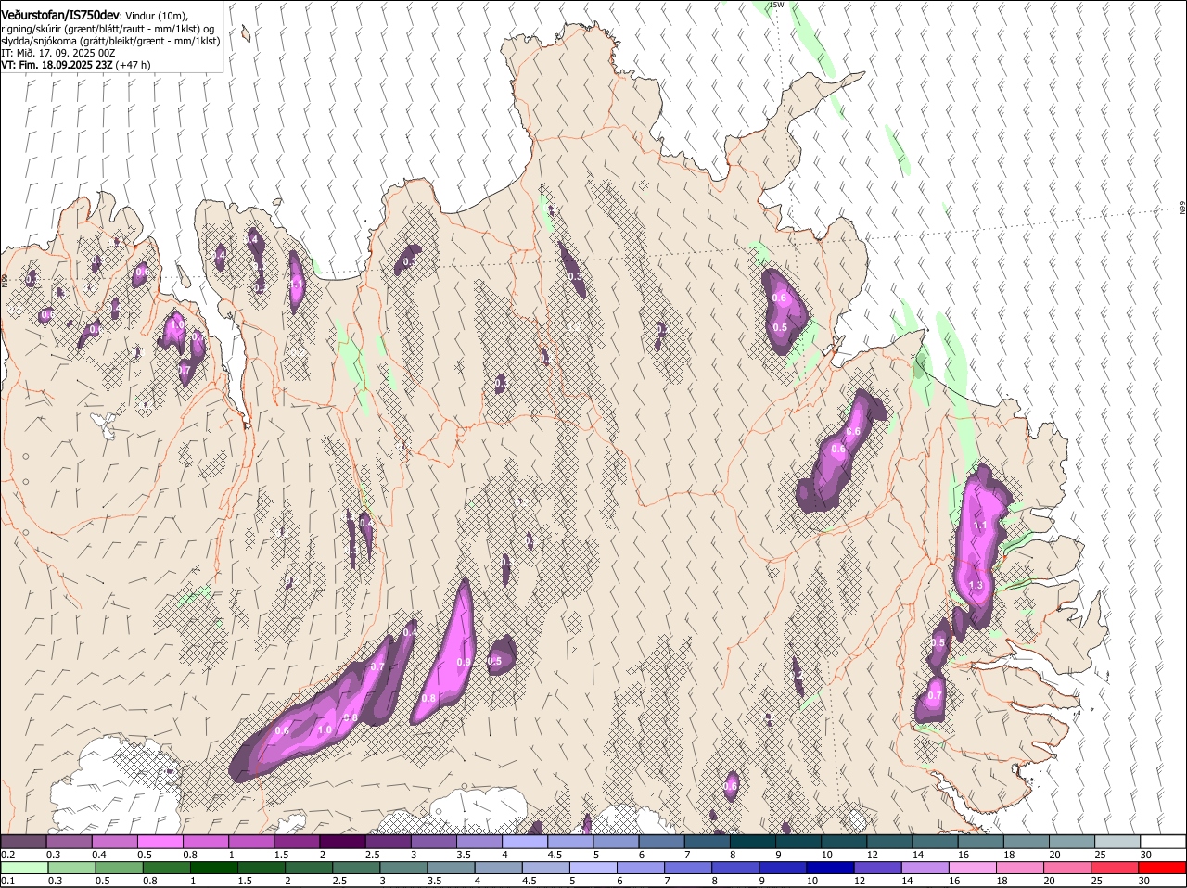Click the palest green 0.1–0.3 rain scale swatch
Image resolution: width=1187 pixels, height=888 pixels.
click(24, 868)
